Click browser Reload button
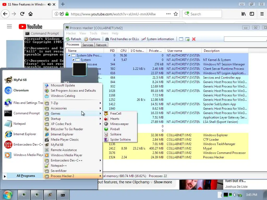This screenshot has width=267, height=200. click(x=22, y=14)
